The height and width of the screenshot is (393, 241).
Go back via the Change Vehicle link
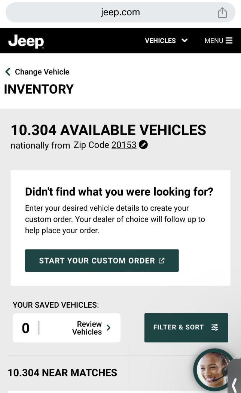coord(42,72)
